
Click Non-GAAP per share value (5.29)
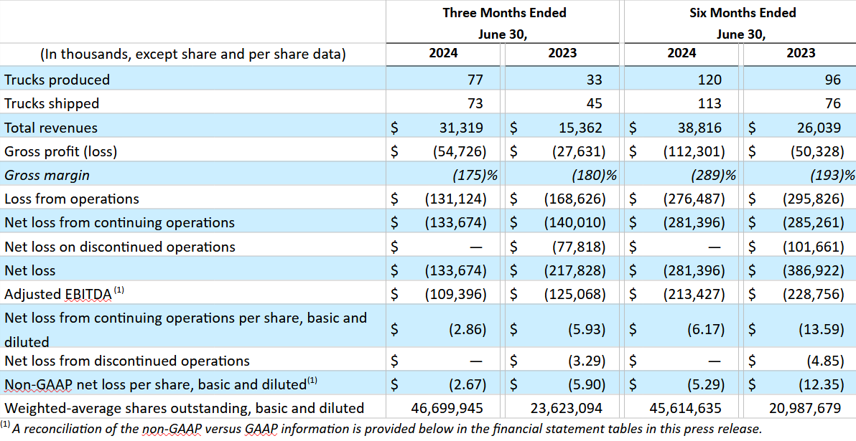(x=706, y=384)
